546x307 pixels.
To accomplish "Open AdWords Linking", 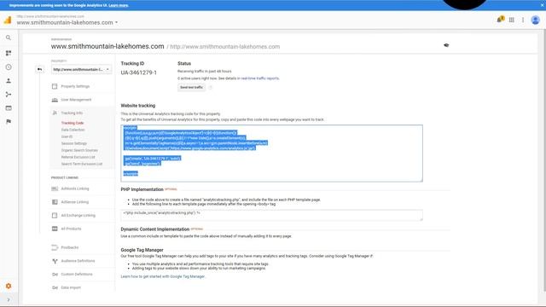I will point(75,188).
